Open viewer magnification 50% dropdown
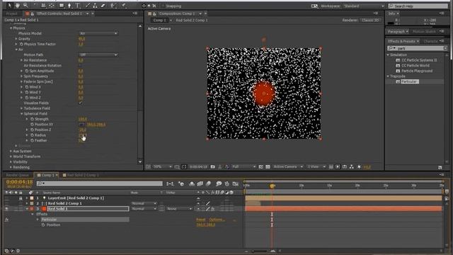453x255 pixels. pyautogui.click(x=162, y=167)
